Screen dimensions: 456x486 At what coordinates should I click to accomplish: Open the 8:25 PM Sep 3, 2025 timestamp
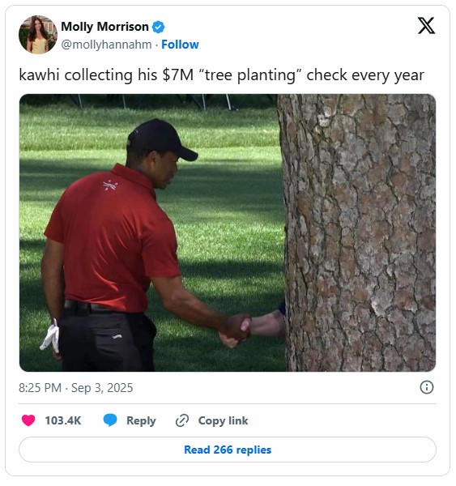coord(76,388)
